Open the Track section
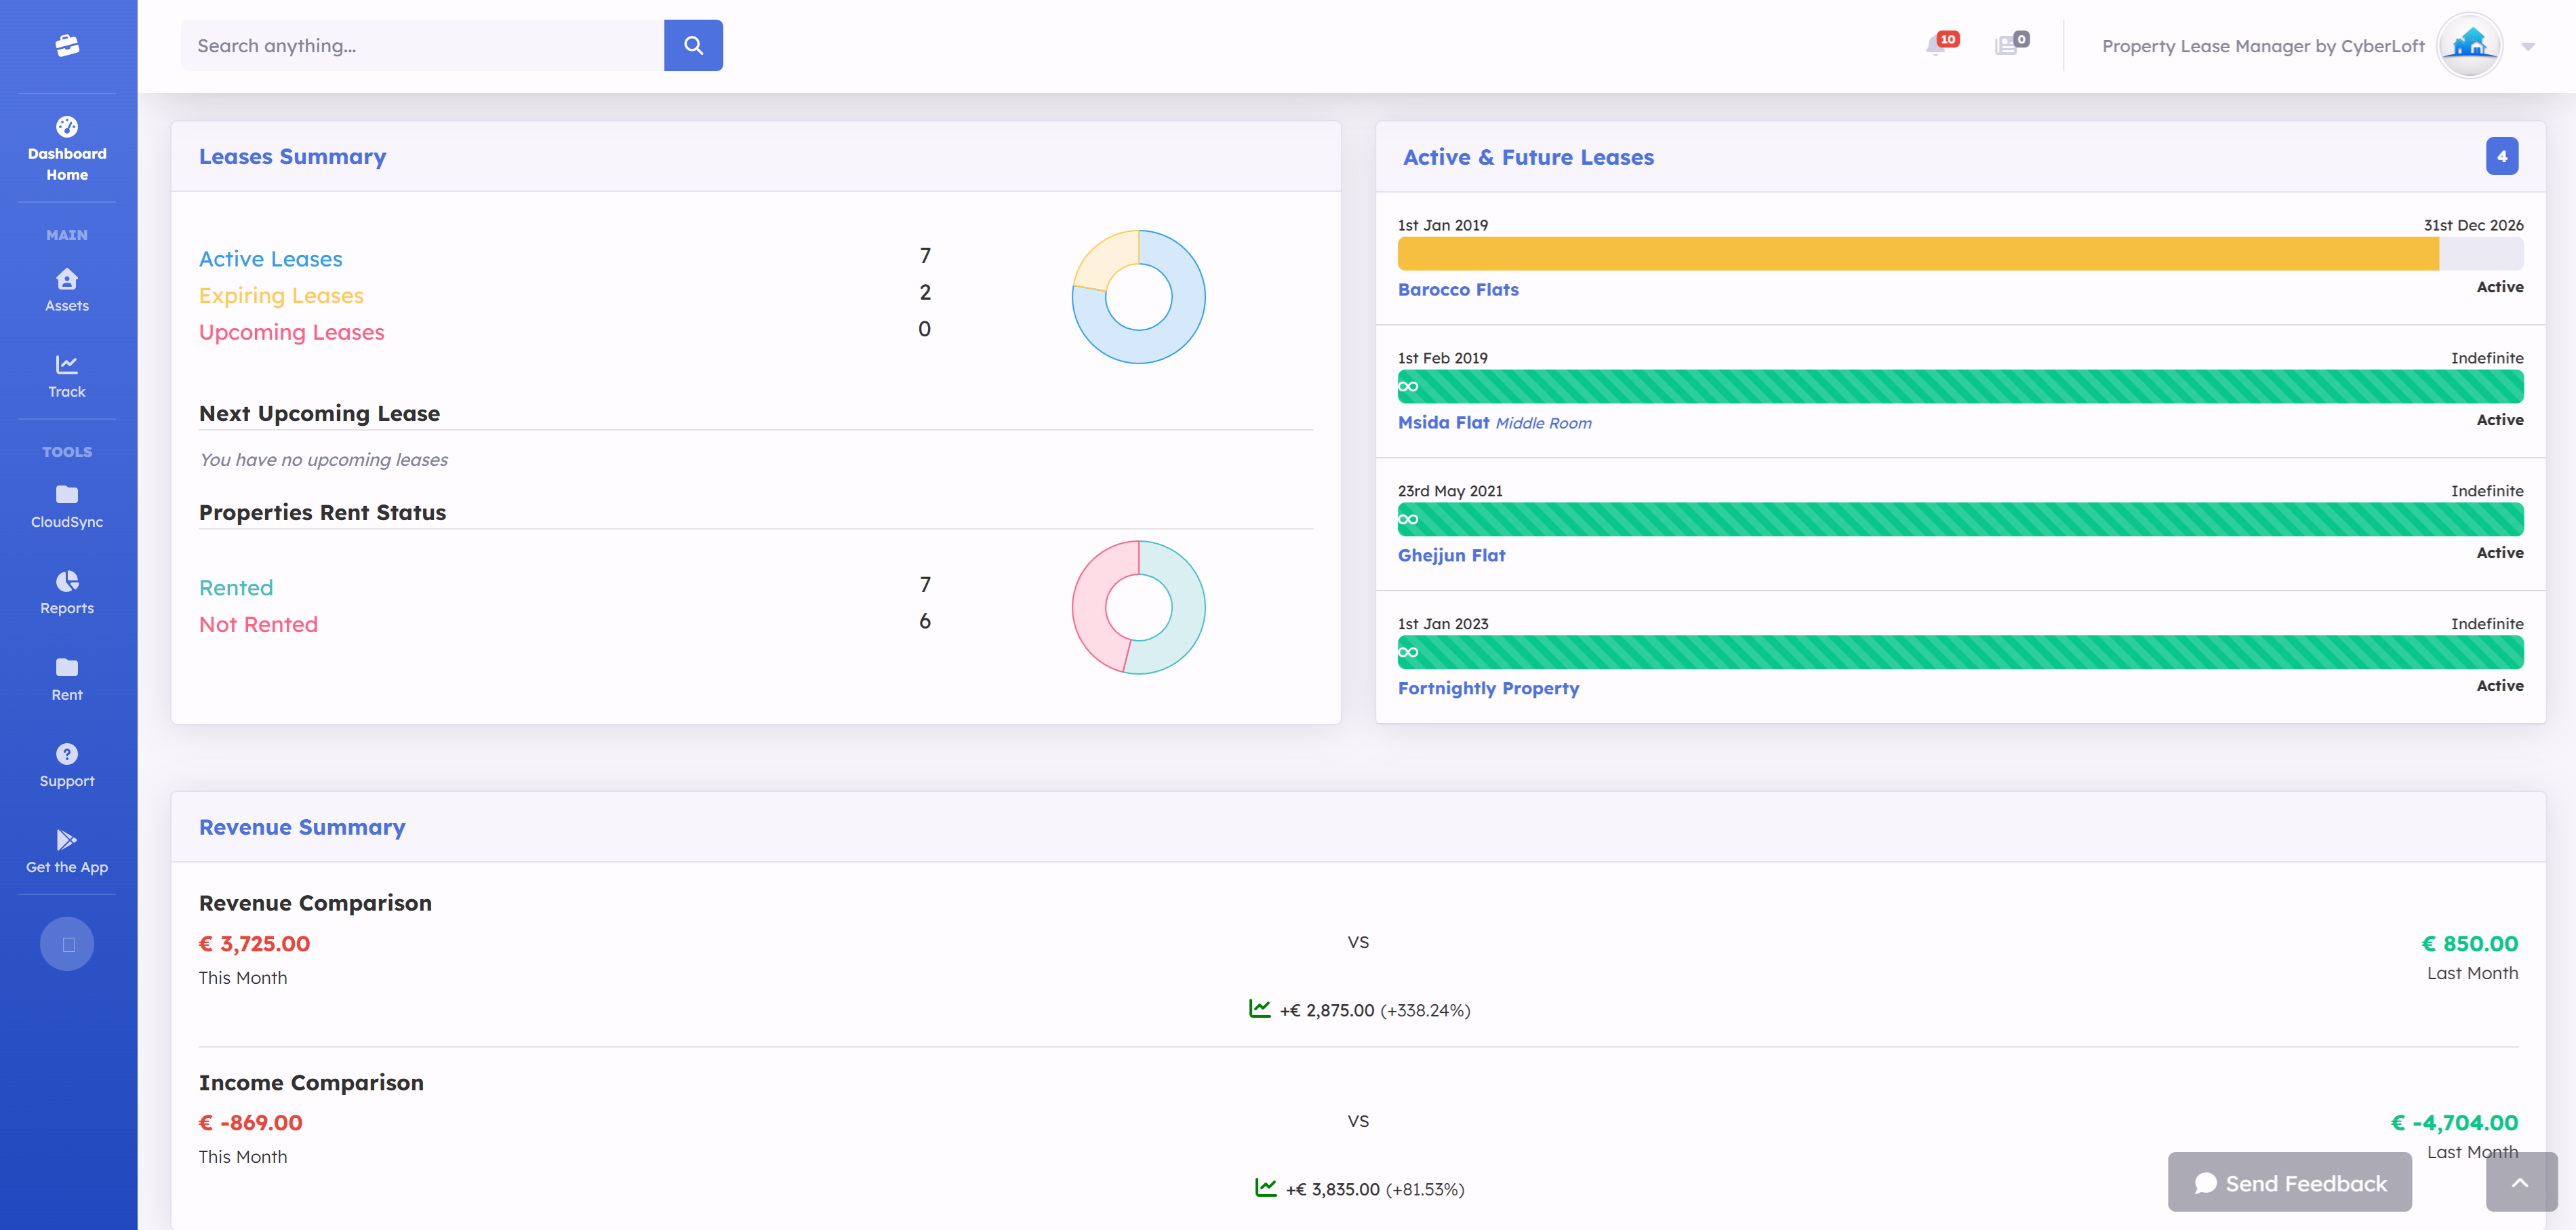 pos(67,376)
